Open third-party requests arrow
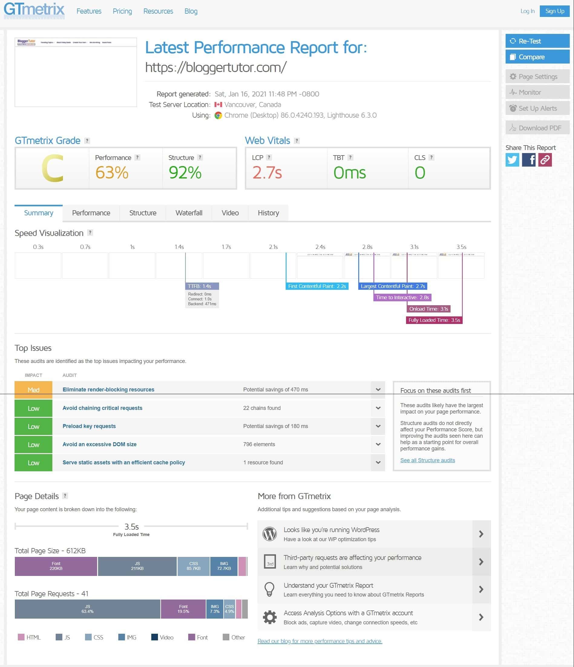The height and width of the screenshot is (667, 574). [x=481, y=562]
